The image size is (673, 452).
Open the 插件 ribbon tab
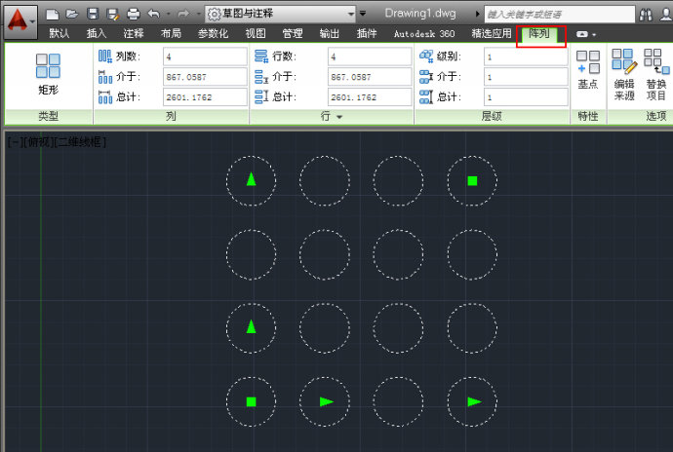(367, 33)
